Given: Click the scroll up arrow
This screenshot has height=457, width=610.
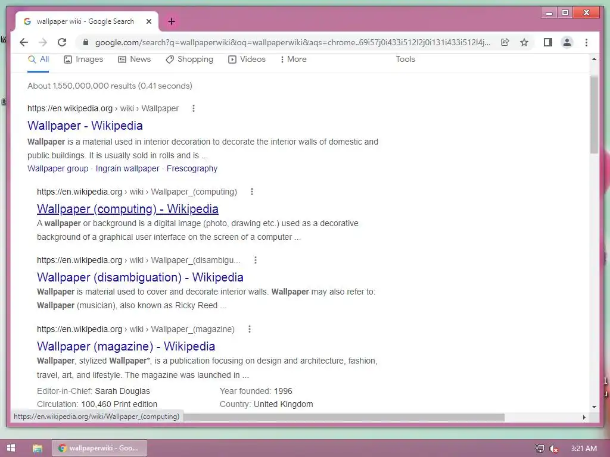Looking at the screenshot, I should [x=594, y=59].
